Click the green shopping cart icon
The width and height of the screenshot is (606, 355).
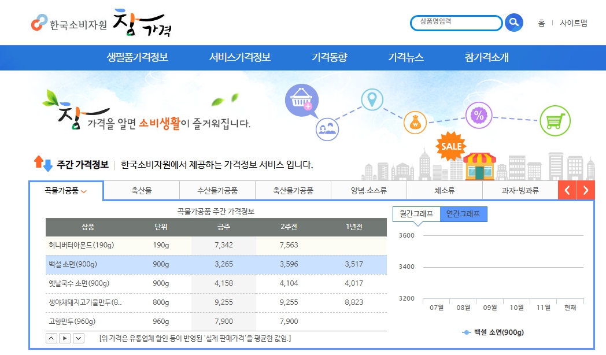(555, 121)
